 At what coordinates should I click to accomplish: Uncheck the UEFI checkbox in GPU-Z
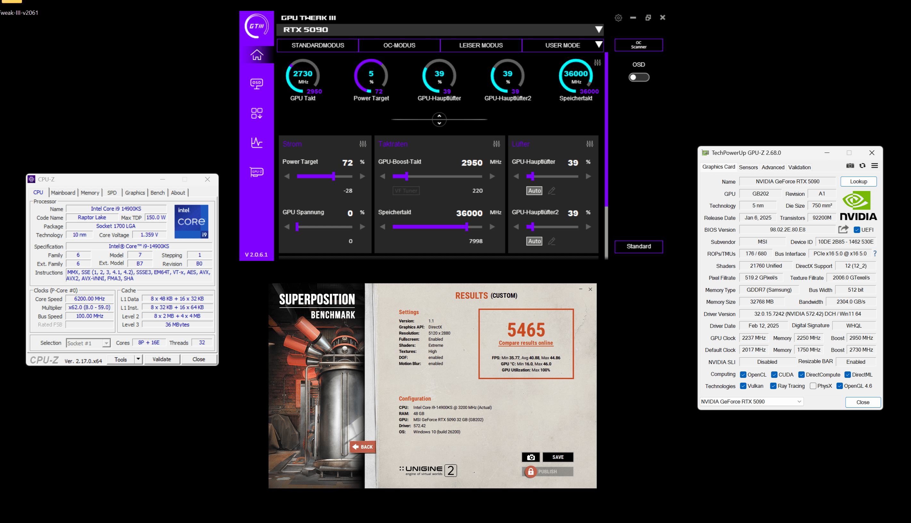click(x=857, y=230)
